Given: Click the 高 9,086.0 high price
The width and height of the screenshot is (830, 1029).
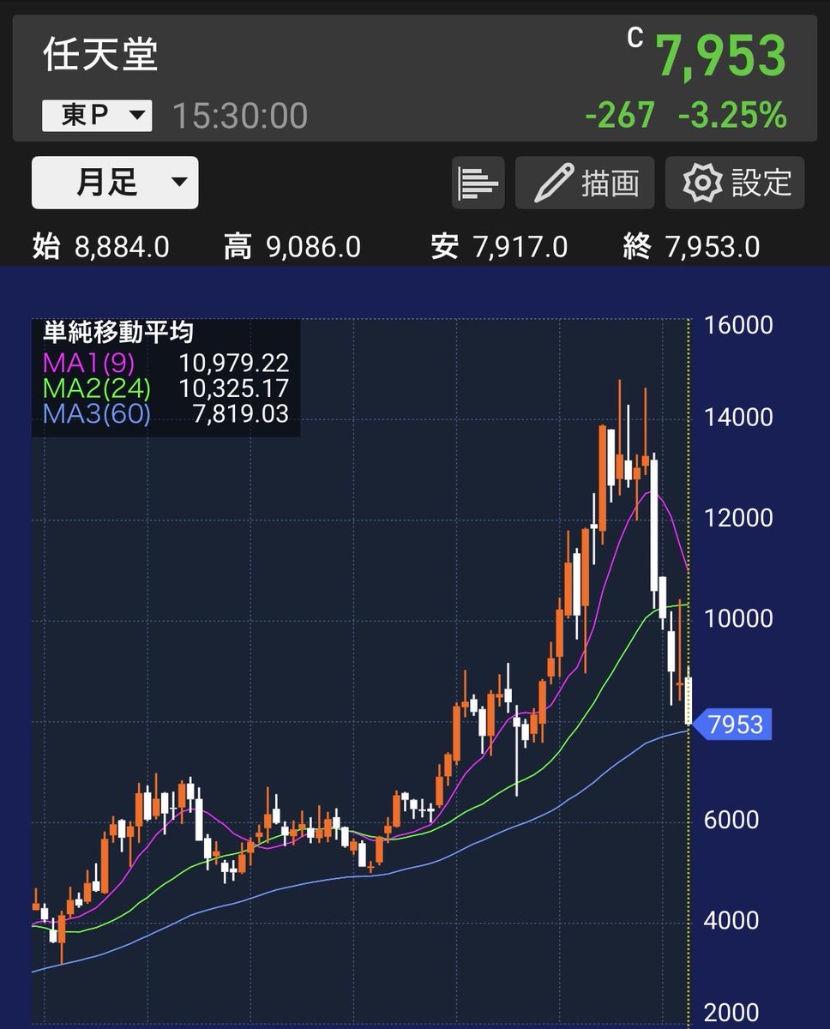Looking at the screenshot, I should [292, 248].
